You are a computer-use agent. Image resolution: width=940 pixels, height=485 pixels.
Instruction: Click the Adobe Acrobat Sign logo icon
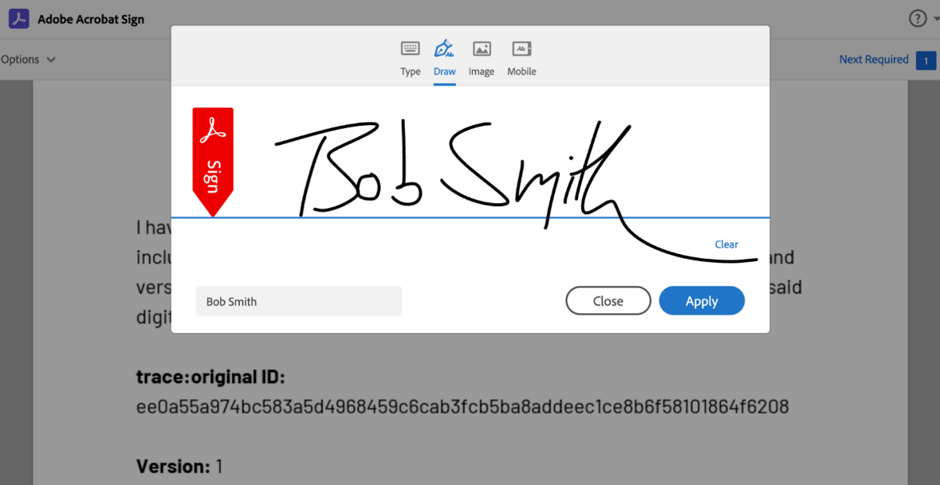[x=19, y=19]
